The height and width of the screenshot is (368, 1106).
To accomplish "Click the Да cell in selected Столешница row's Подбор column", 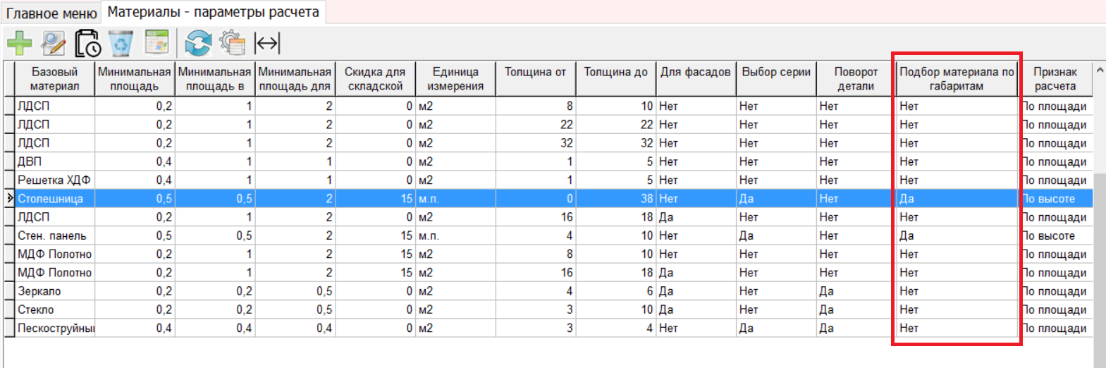I will click(x=907, y=199).
